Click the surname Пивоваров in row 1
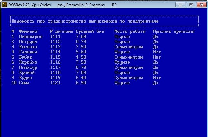Viewport: 208px width, 137px height. [31, 37]
